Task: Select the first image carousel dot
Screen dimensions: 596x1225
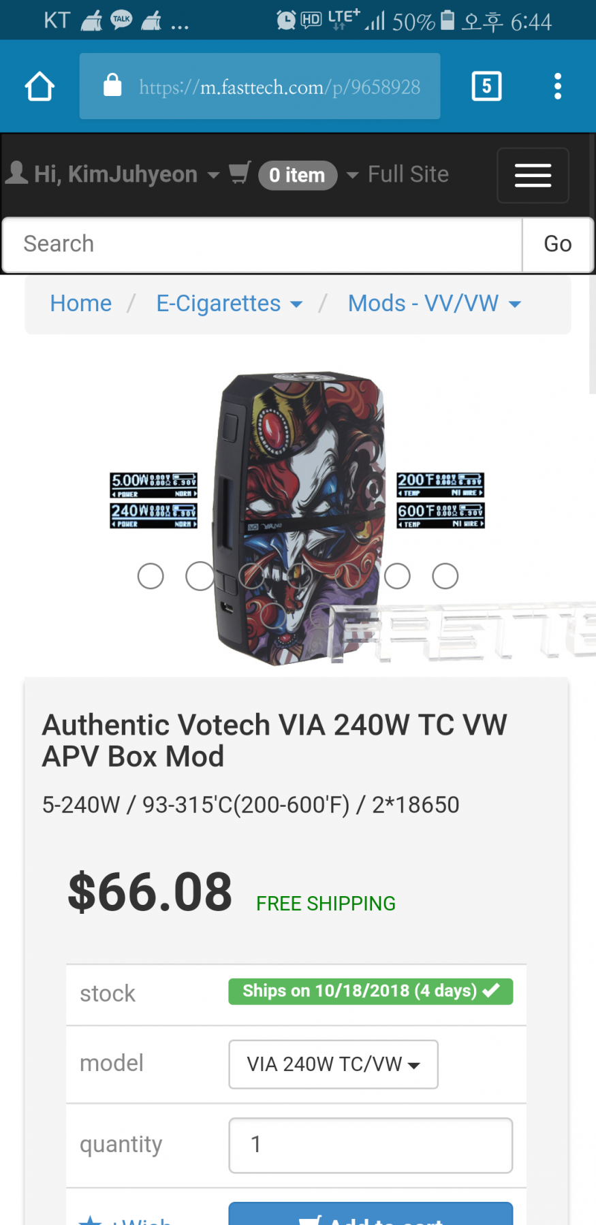Action: [x=151, y=576]
